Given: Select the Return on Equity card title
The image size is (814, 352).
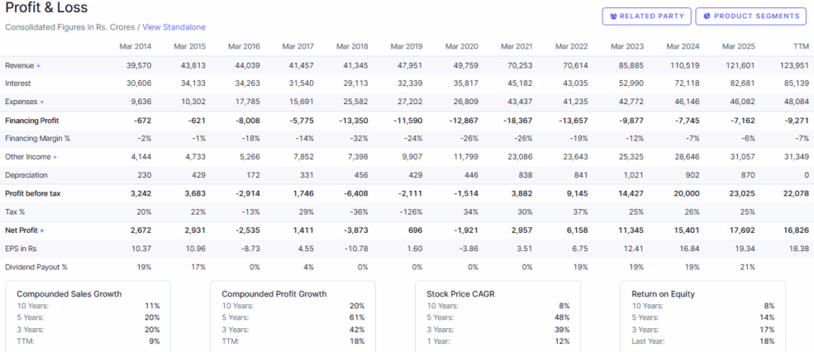Looking at the screenshot, I should click(663, 293).
